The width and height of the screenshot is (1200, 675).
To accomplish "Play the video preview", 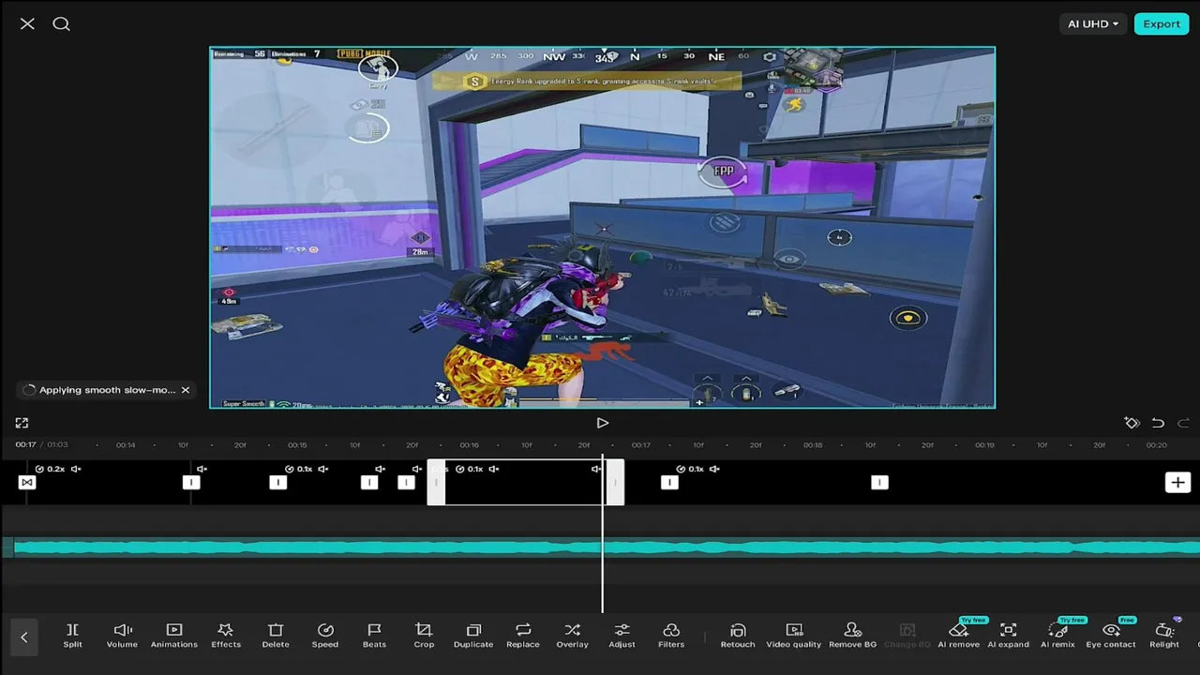I will coord(603,423).
